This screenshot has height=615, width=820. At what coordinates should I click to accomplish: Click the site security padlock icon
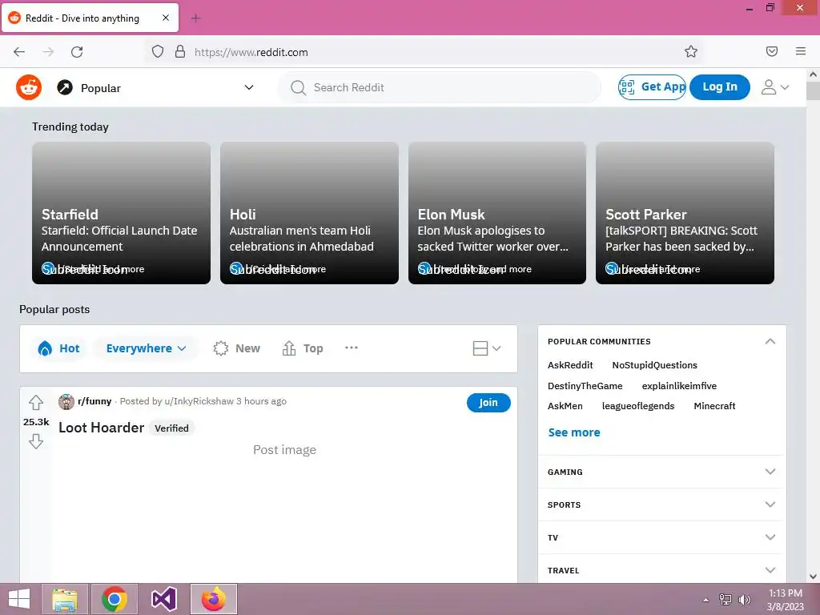[x=180, y=52]
